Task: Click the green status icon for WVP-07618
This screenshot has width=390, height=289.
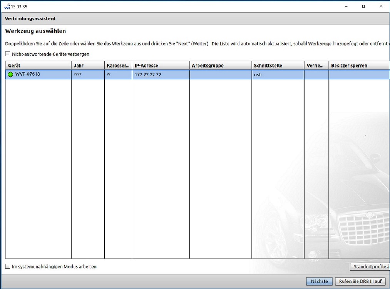Action: point(10,74)
